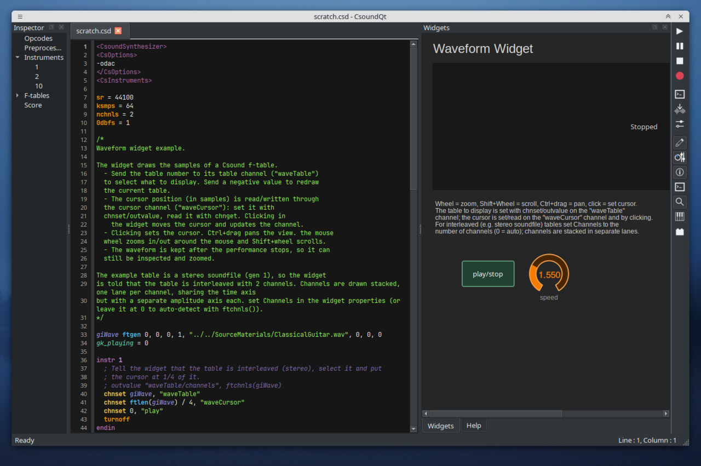Image resolution: width=701 pixels, height=466 pixels.
Task: Click the Widgets scroll left arrow
Action: [426, 413]
